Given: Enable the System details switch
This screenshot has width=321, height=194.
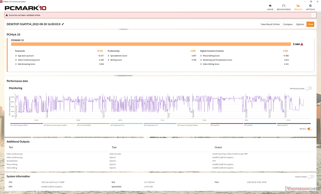Looking at the screenshot, I should click(x=311, y=177).
